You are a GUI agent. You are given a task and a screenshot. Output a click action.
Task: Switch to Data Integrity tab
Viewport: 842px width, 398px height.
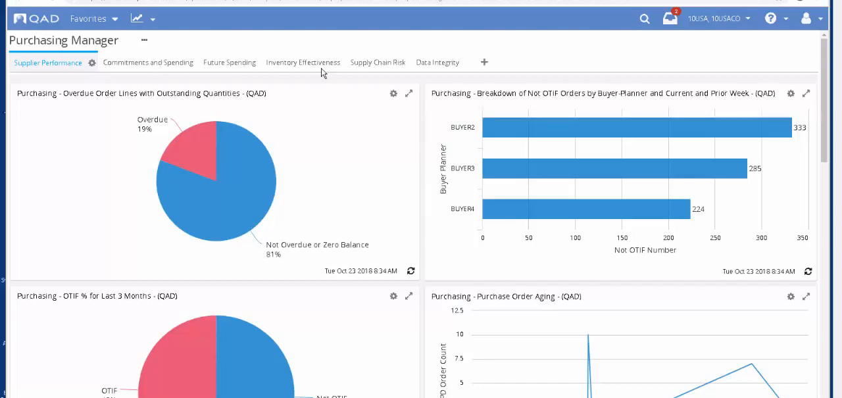point(437,62)
